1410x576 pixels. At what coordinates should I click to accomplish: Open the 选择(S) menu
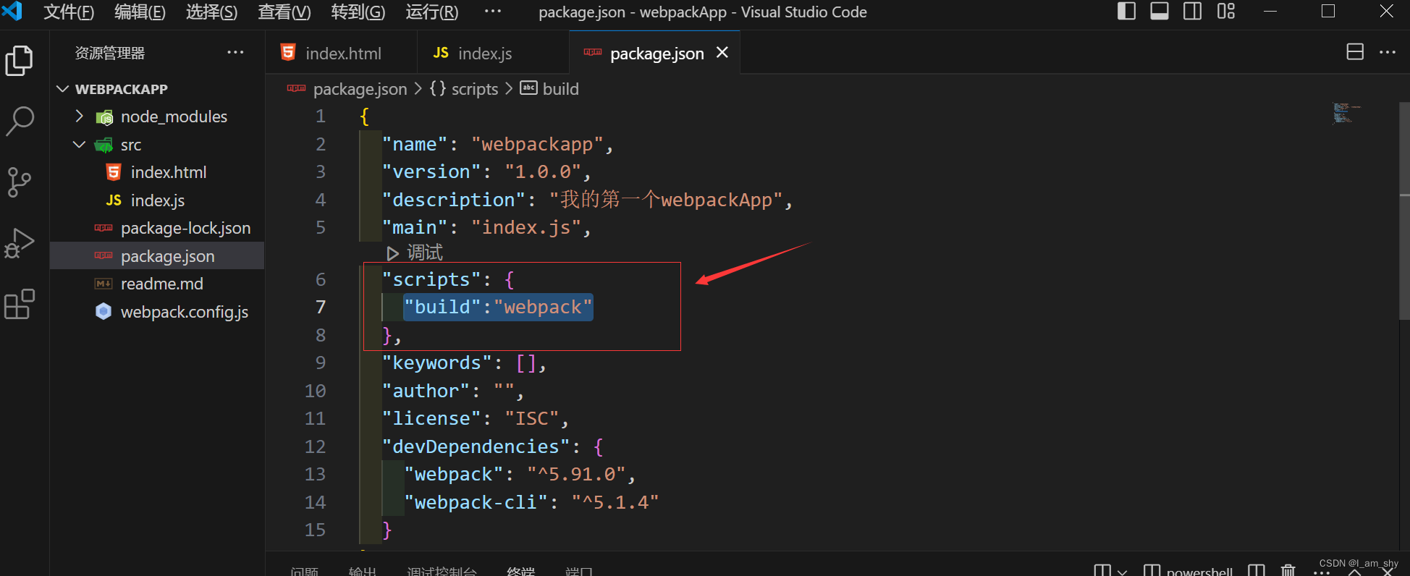click(212, 12)
